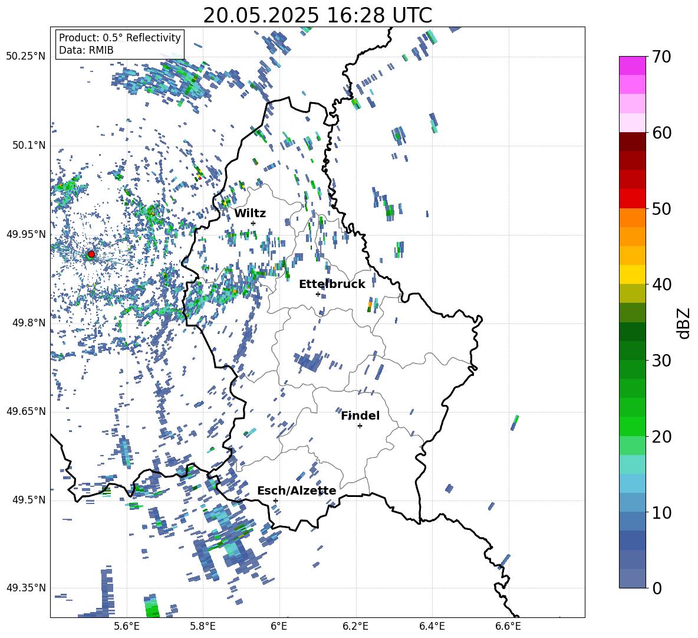The image size is (698, 638).
Task: Click the 5.6°E longitude label
Action: 127,626
